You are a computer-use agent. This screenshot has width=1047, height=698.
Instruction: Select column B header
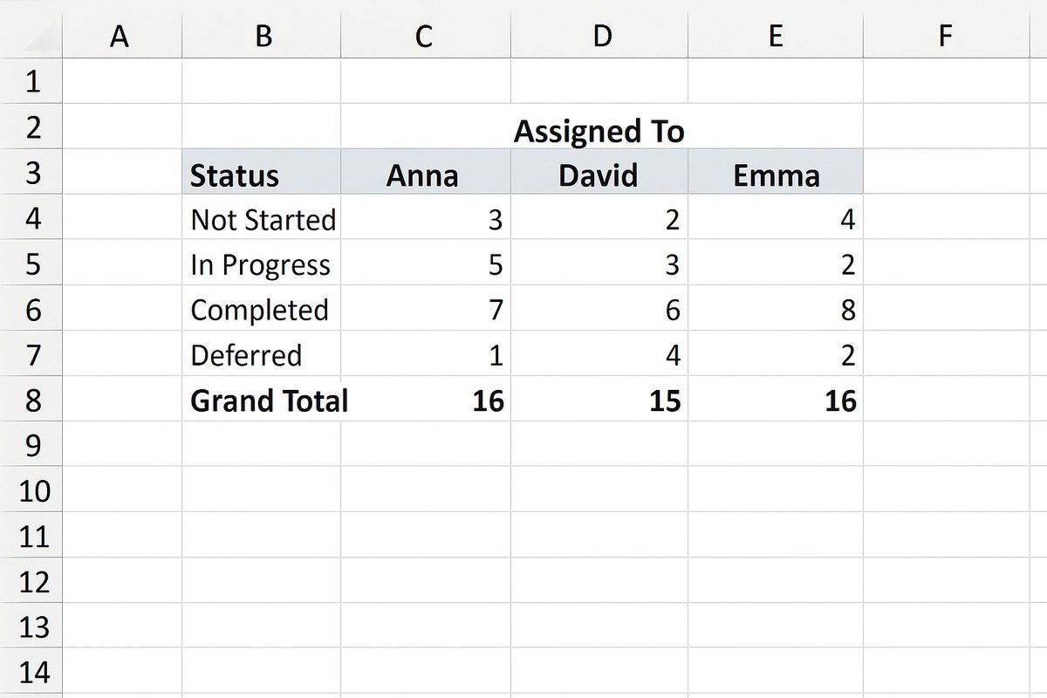[261, 37]
